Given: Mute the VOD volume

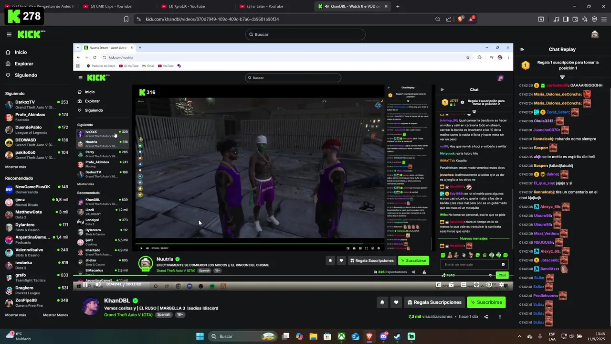Looking at the screenshot, I should [x=98, y=284].
